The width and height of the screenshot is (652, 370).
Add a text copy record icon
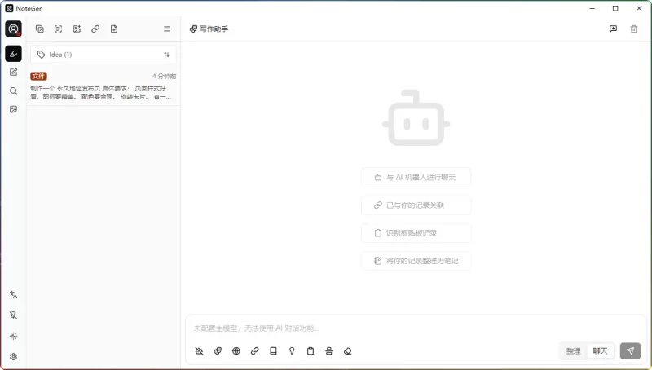[39, 29]
